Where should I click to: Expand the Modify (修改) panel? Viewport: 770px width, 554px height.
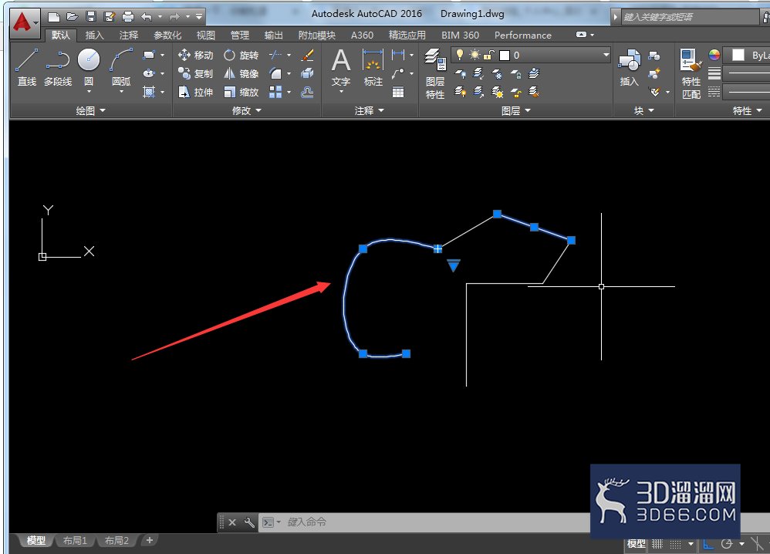pyautogui.click(x=247, y=110)
